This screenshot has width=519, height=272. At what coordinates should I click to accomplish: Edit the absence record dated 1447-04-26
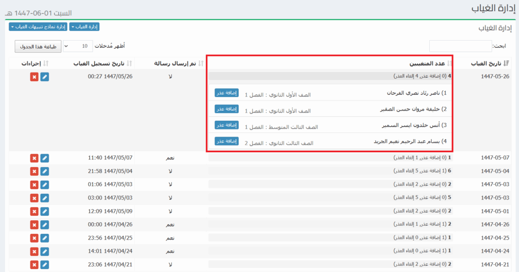point(45,224)
